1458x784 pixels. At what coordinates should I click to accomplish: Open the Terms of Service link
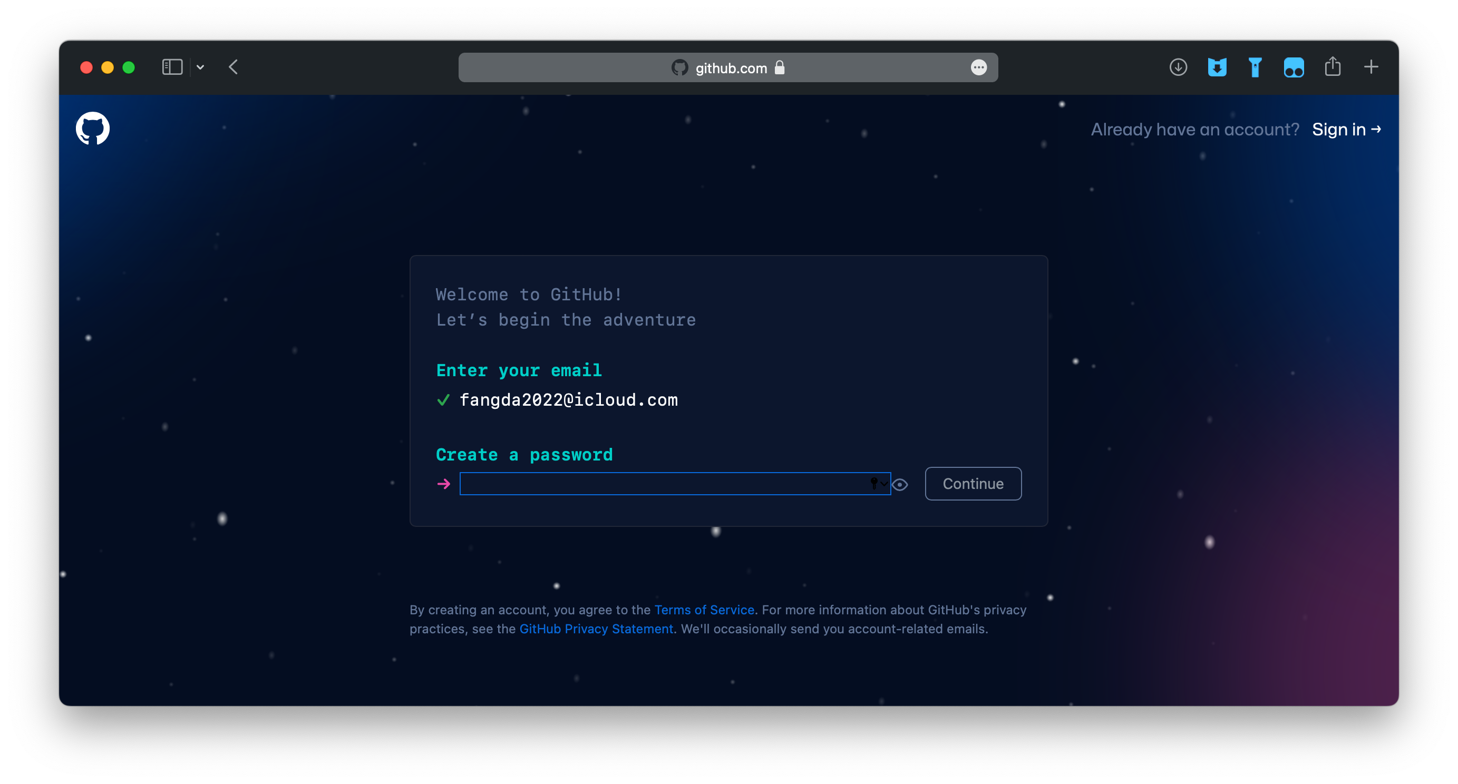[704, 610]
